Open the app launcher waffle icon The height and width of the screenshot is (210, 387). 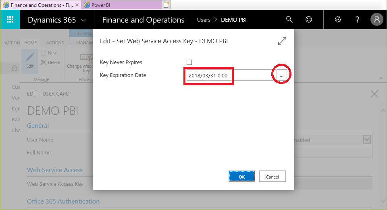pos(10,19)
